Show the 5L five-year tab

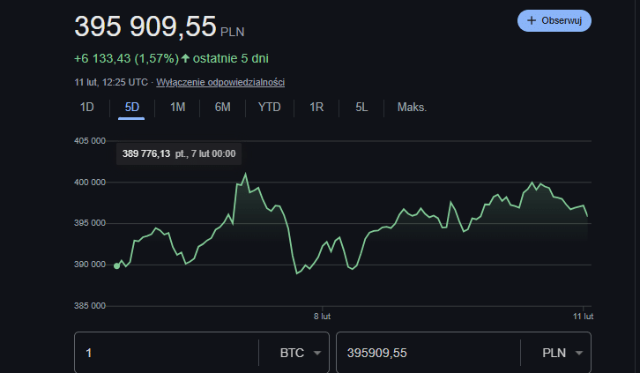pos(361,108)
